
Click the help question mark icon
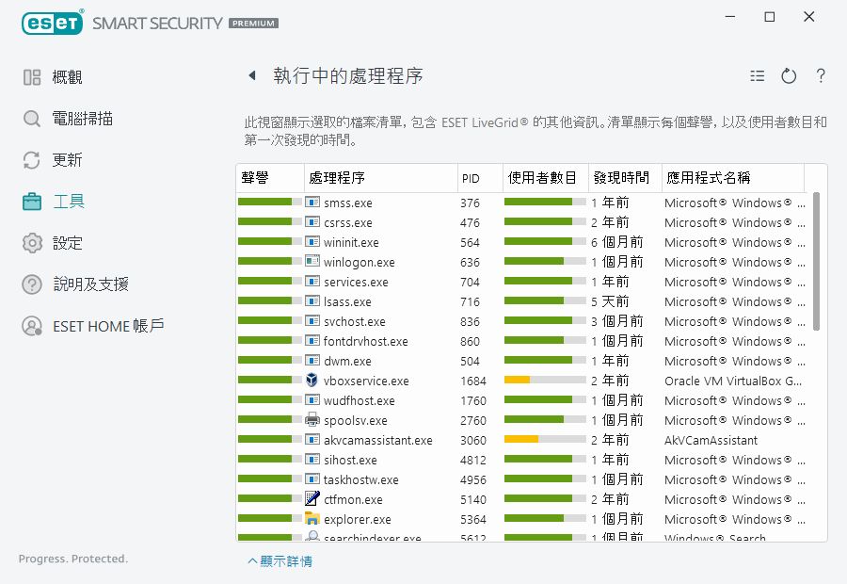[x=821, y=76]
